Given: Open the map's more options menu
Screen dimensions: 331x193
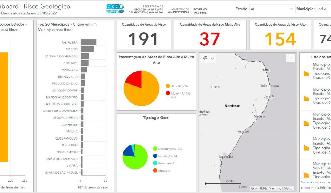Looking at the screenshot, I should click(290, 58).
